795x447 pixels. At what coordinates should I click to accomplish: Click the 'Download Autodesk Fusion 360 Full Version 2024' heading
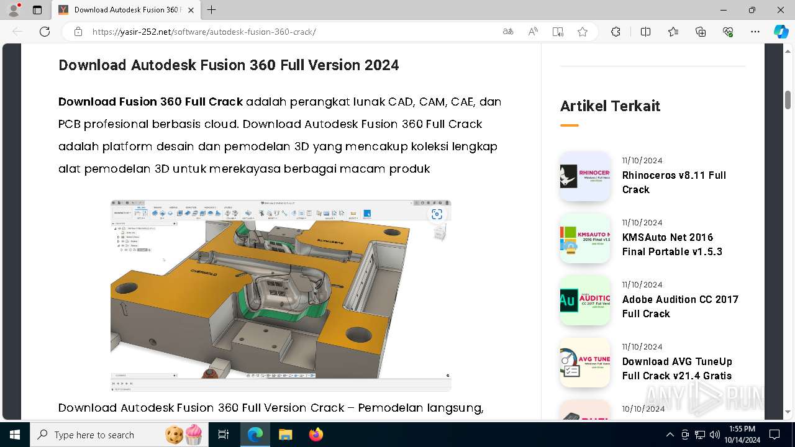tap(229, 65)
